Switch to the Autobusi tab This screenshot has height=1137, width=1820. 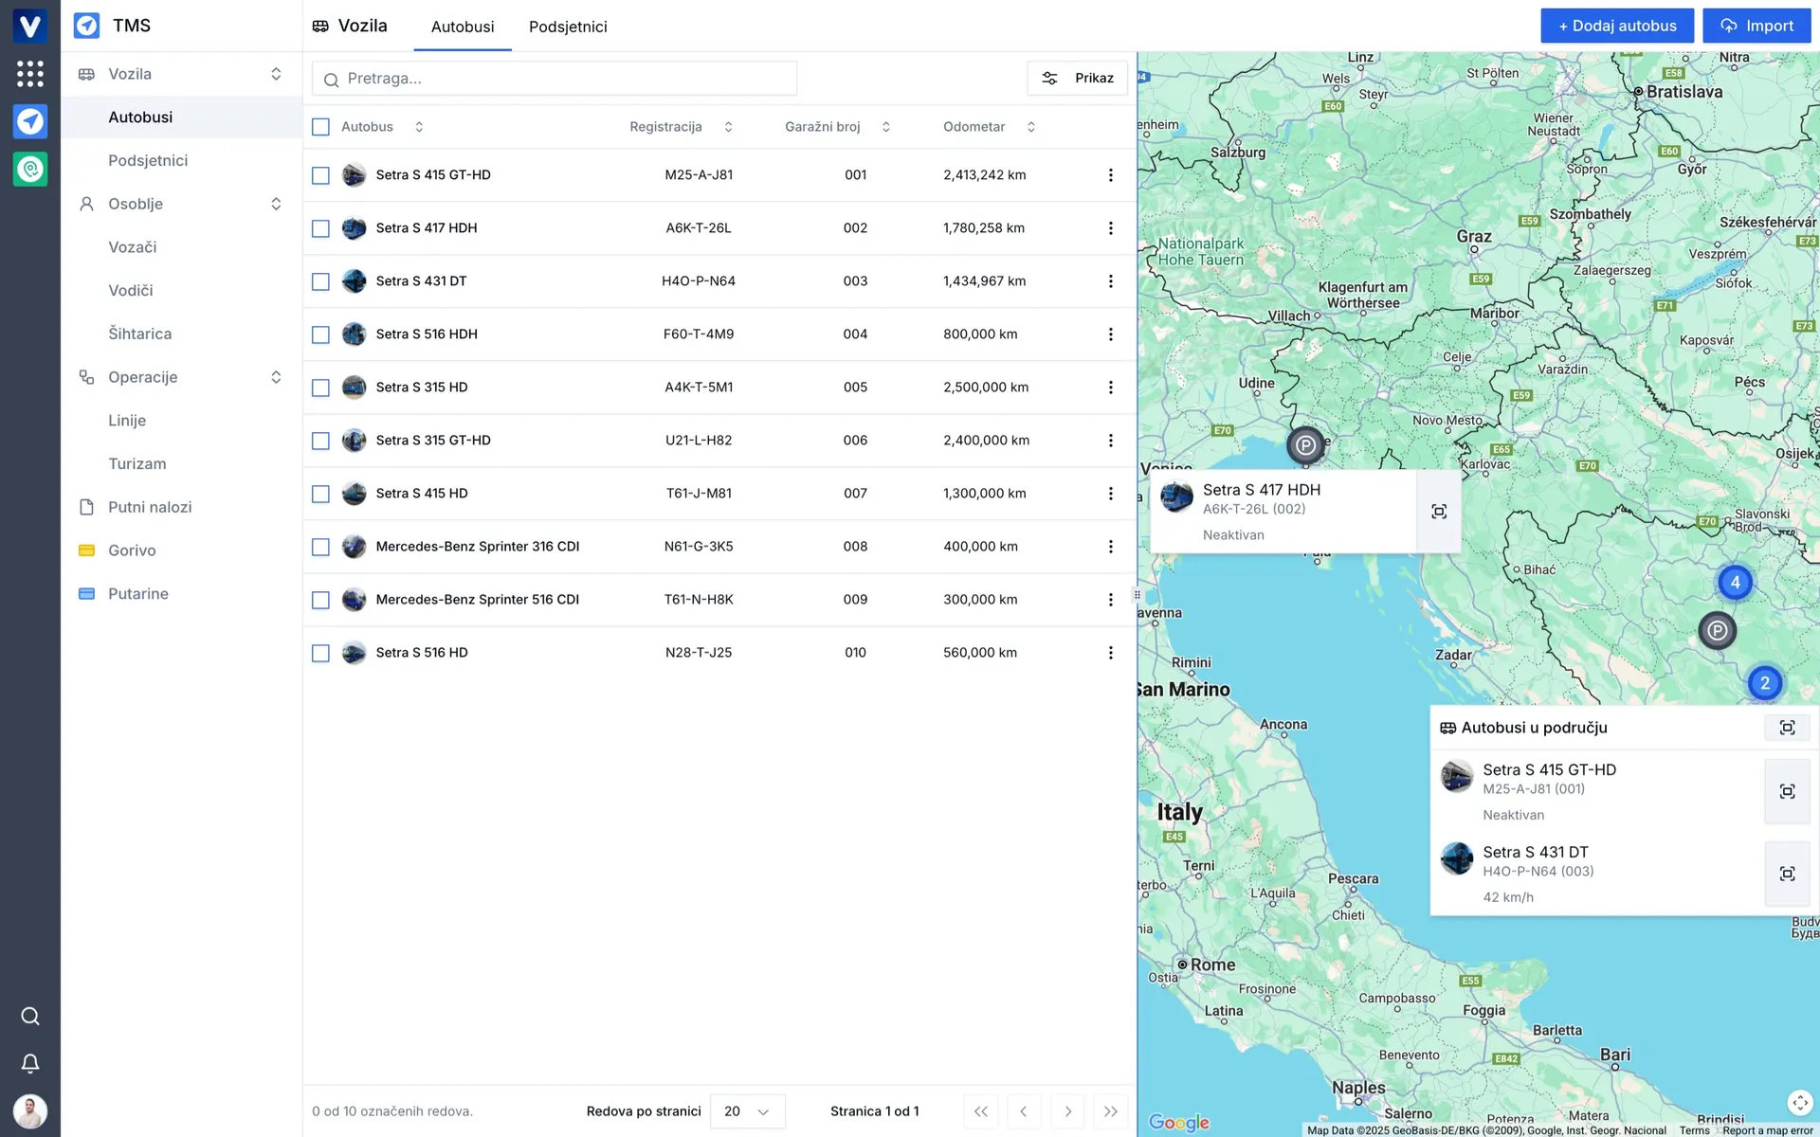coord(463,27)
